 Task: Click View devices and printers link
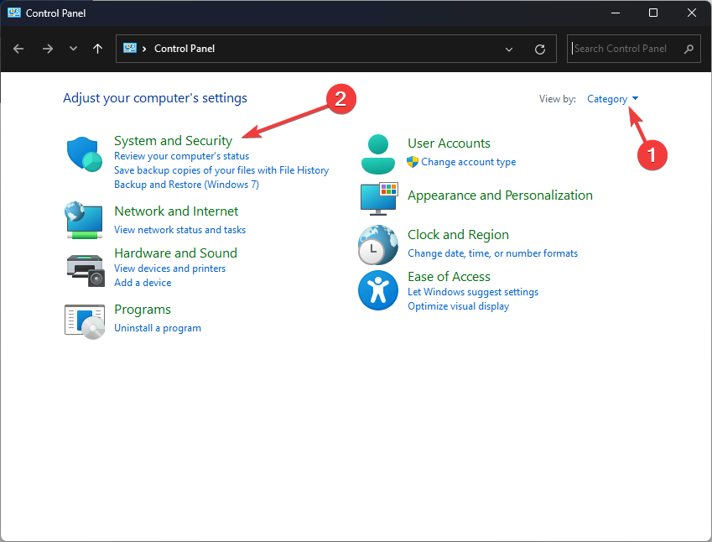point(170,268)
